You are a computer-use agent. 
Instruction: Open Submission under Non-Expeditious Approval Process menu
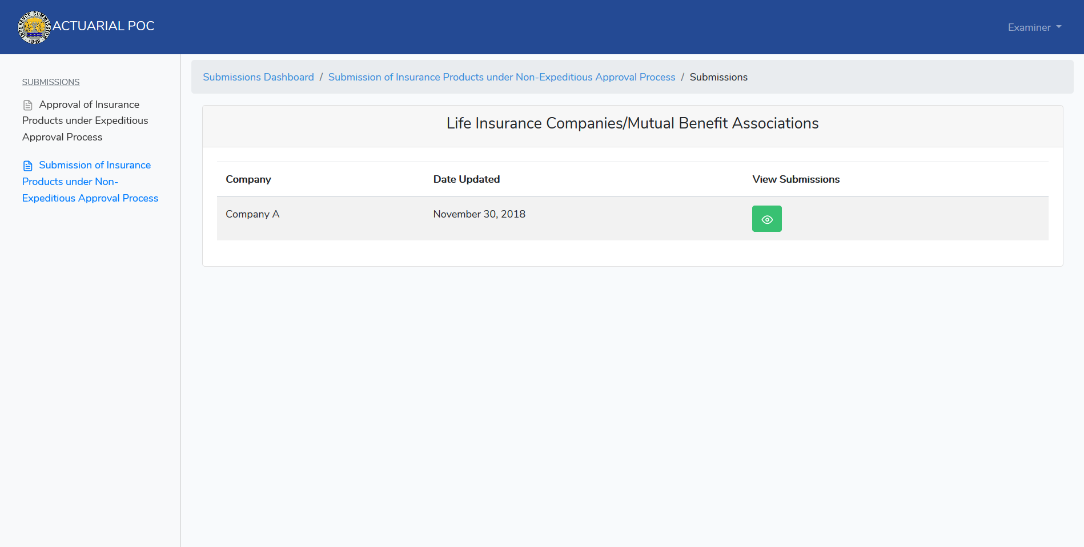90,182
